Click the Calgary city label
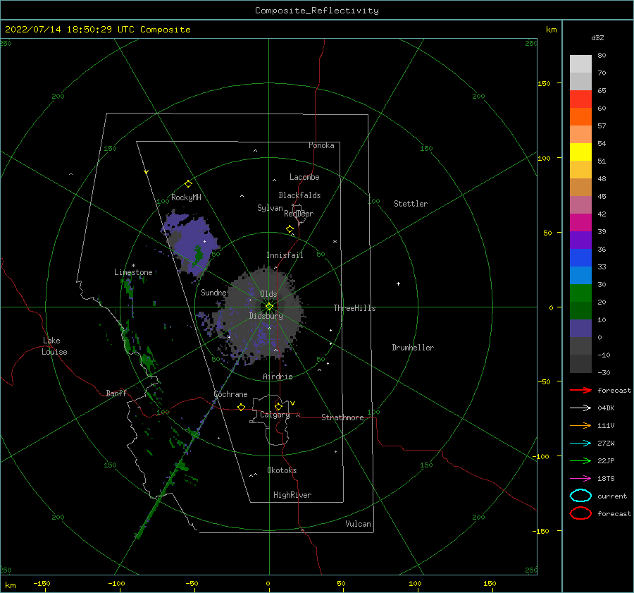Viewport: 634px width, 593px height. (x=275, y=415)
